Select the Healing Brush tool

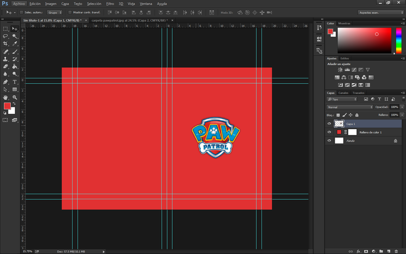point(5,52)
